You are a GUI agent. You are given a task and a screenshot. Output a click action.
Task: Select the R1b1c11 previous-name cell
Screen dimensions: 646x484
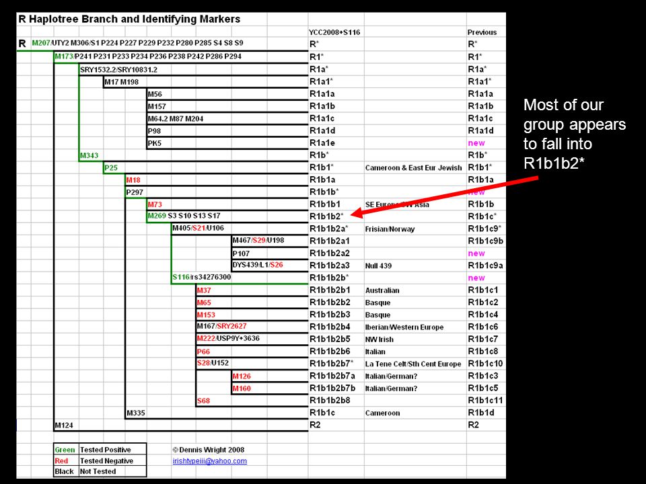(x=485, y=401)
